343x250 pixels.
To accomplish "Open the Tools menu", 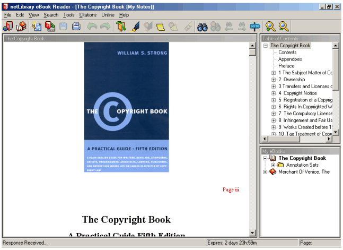I will click(69, 15).
